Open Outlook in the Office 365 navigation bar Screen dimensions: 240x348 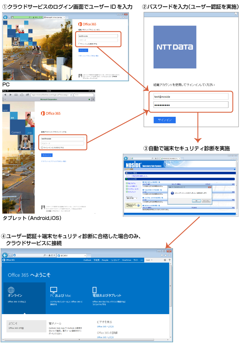coord(87,260)
